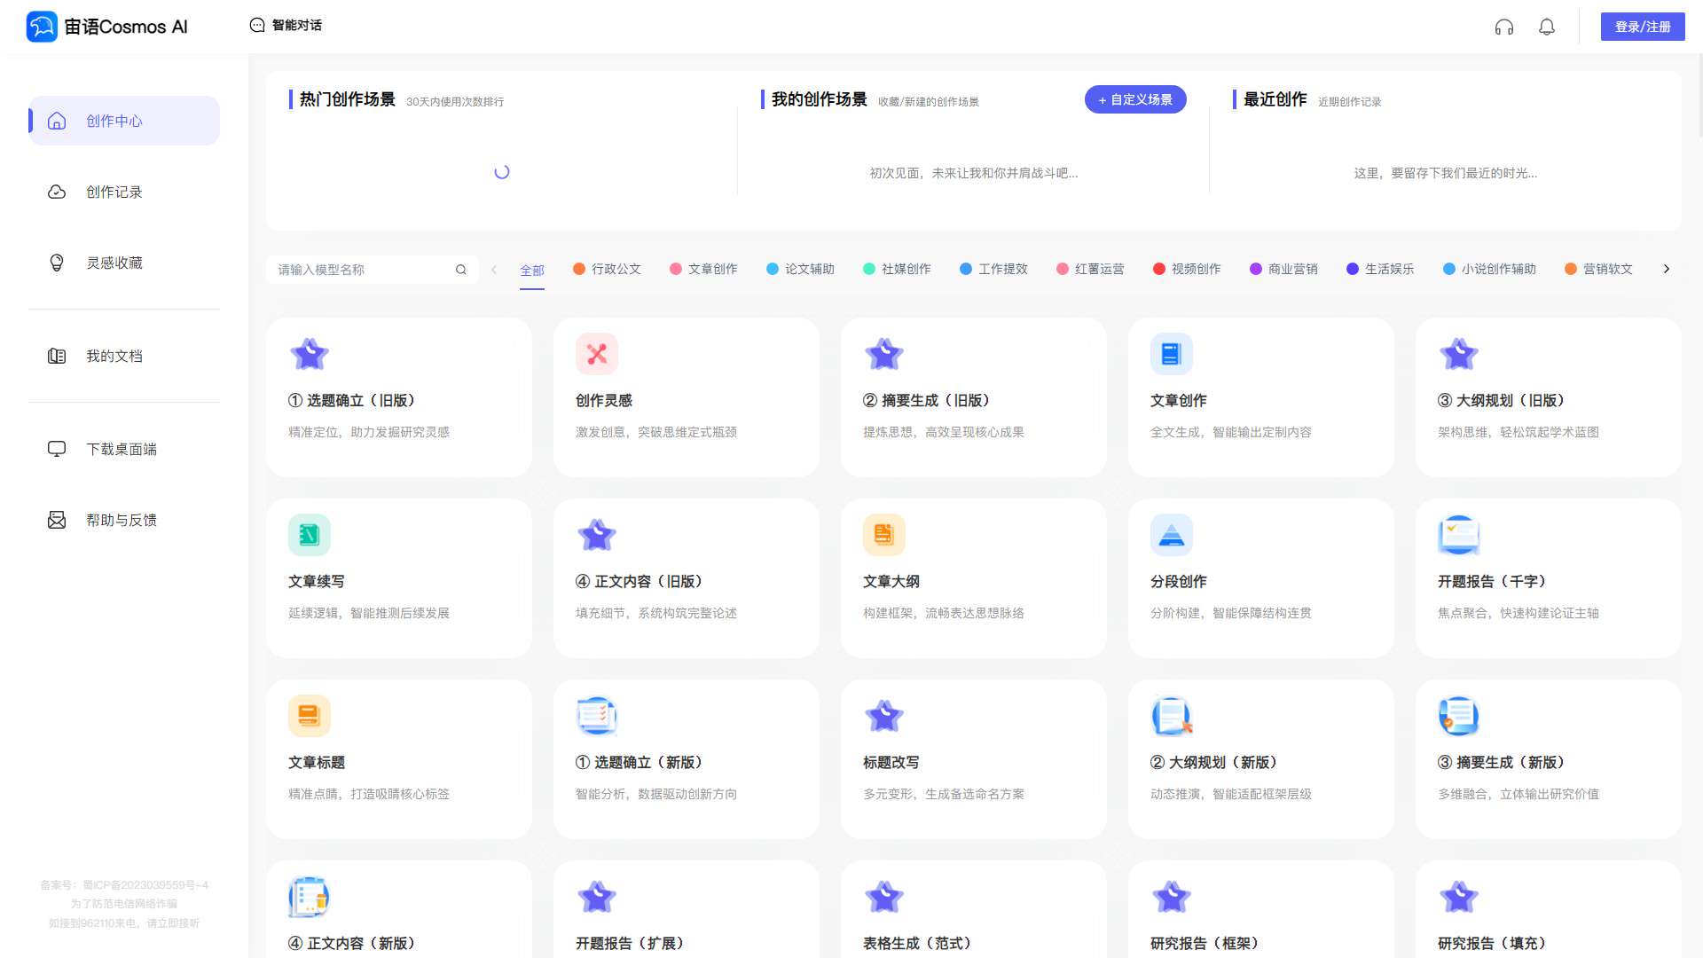The image size is (1703, 958).
Task: Click the 我的文档 document icon
Action: 57,356
